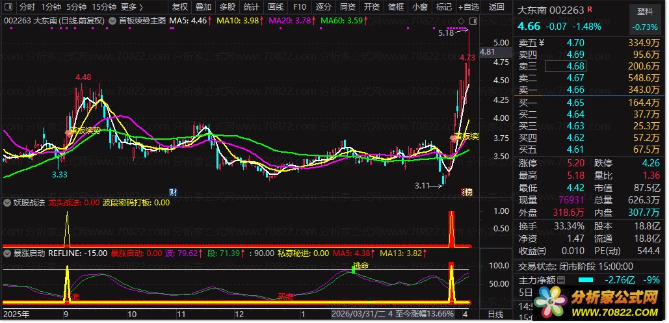Click the 买一 price 4.65

575,103
